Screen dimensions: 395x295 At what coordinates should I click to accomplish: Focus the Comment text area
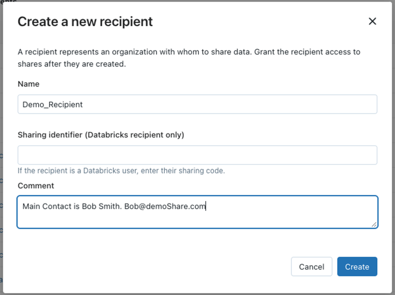pyautogui.click(x=197, y=212)
